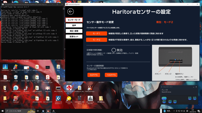The width and height of the screenshot is (202, 113).
Task: Set sensor rate to 100FPS
Action: point(111,75)
